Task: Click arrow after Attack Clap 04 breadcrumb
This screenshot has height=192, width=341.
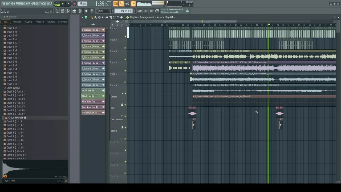Action: [x=174, y=17]
